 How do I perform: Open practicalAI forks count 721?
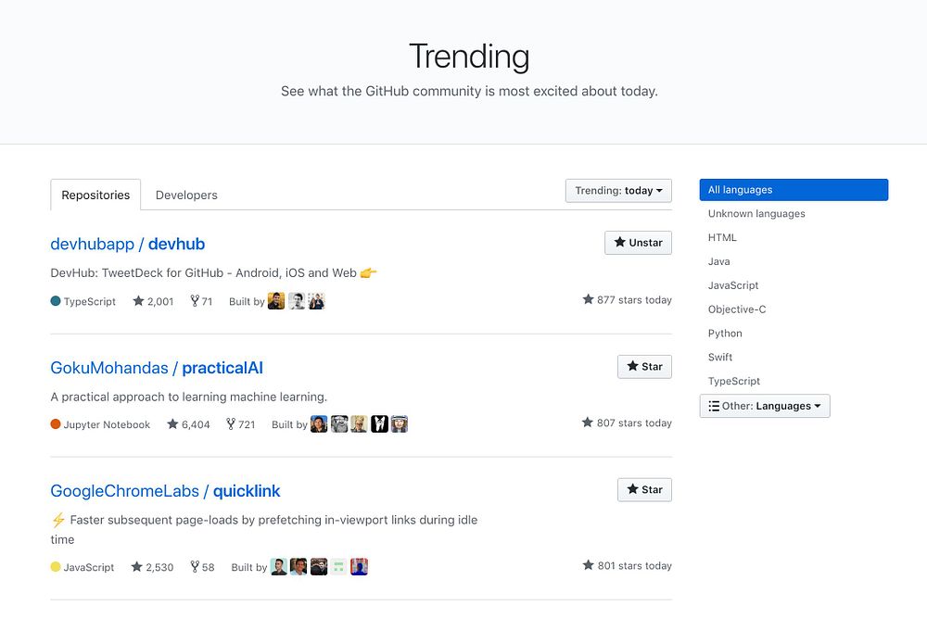click(241, 424)
